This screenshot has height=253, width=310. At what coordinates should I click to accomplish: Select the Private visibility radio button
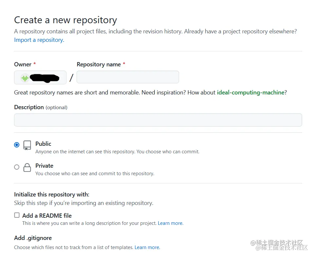coord(17,167)
